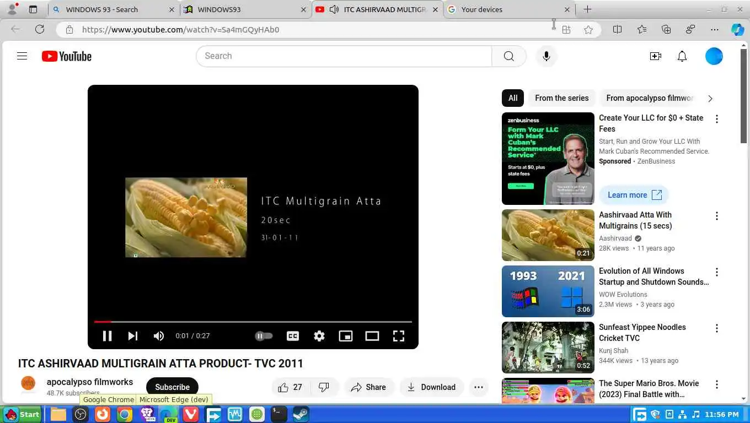Start voice search with the microphone
750x423 pixels.
click(x=546, y=56)
